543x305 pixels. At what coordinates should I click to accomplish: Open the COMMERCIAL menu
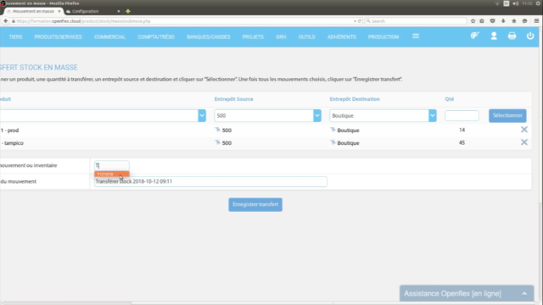click(x=109, y=36)
